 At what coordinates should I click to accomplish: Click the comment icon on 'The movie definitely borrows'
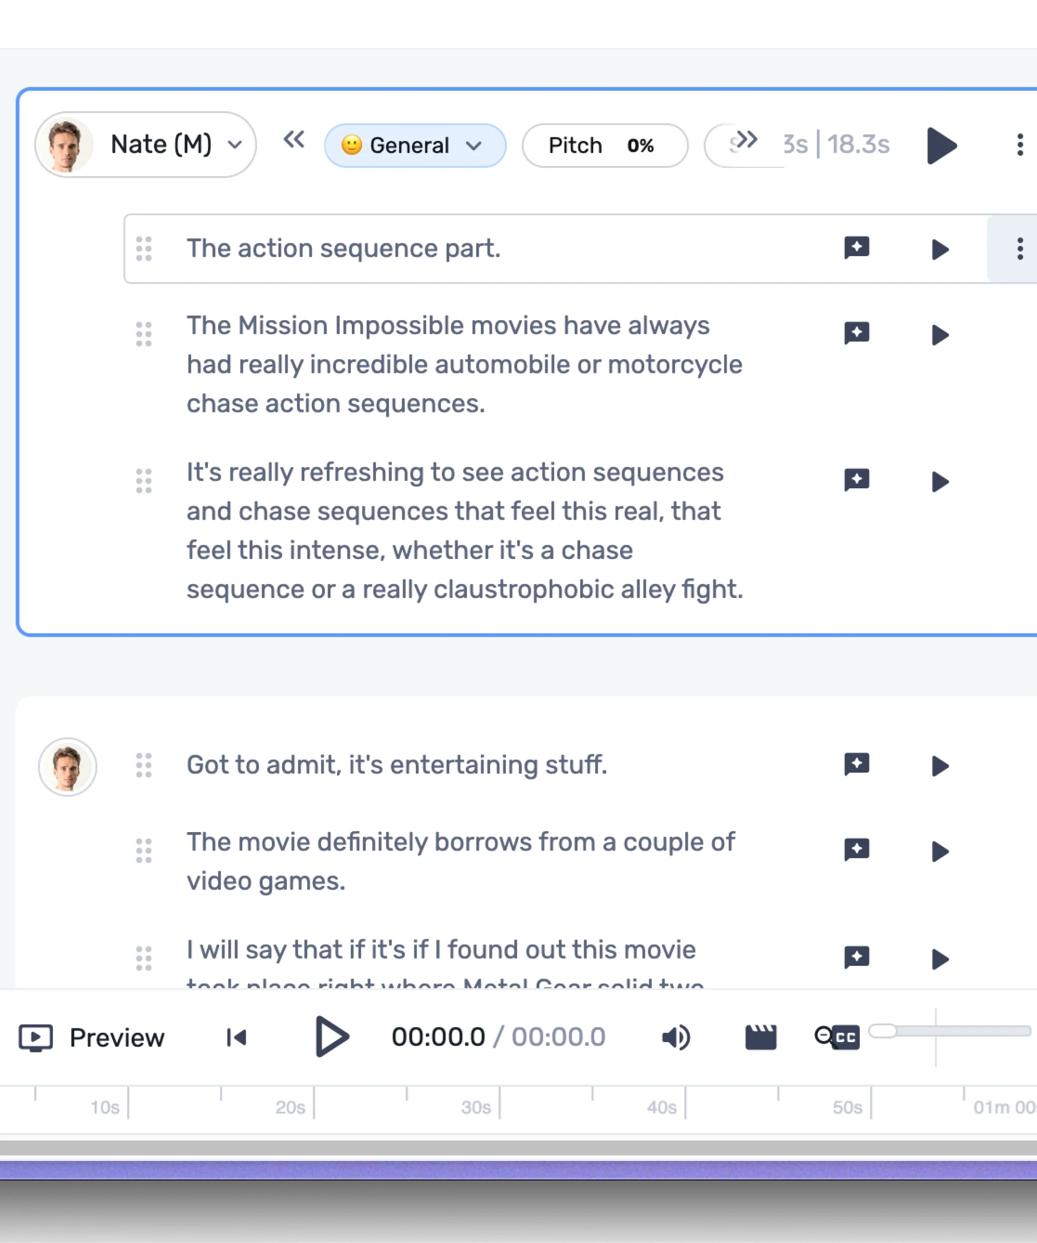tap(857, 850)
